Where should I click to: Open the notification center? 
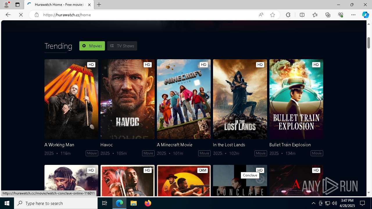pyautogui.click(x=362, y=203)
